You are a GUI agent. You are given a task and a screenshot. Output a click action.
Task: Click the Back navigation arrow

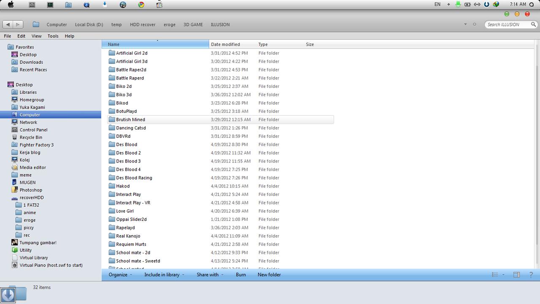[8, 24]
